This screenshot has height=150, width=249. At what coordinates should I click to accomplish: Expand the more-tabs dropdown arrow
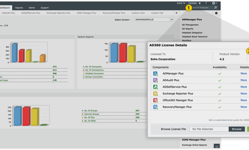coord(177,13)
